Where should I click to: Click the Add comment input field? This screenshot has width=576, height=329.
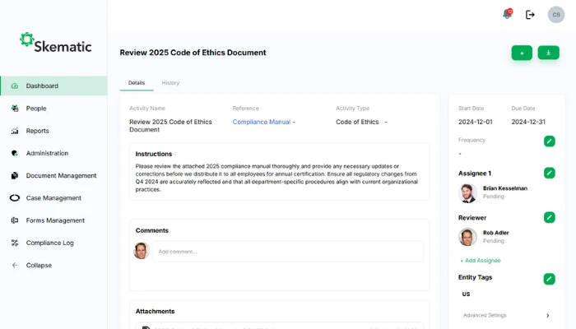click(288, 252)
